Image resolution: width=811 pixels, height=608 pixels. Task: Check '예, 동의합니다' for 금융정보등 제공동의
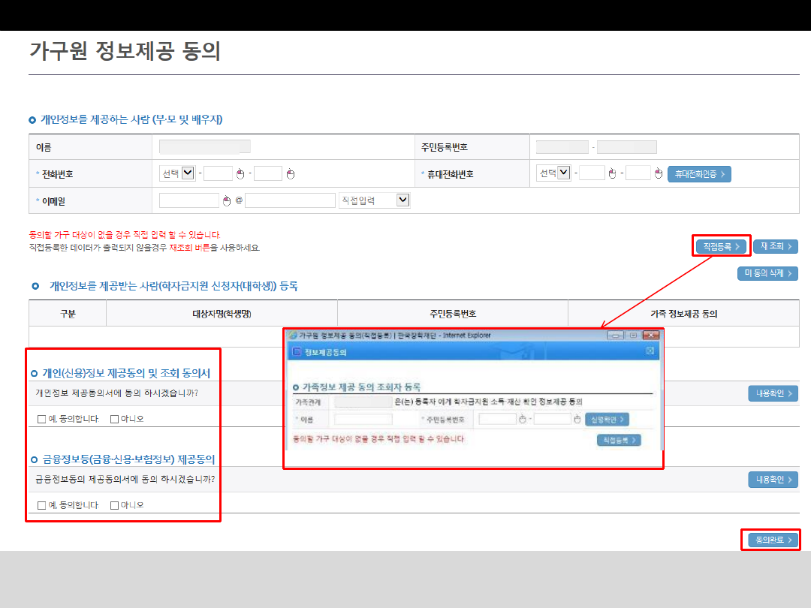[x=42, y=505]
